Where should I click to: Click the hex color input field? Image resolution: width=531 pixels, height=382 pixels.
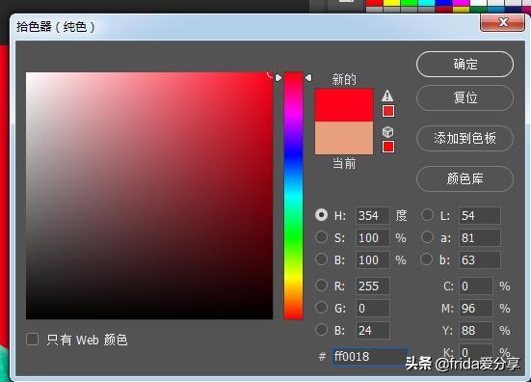coord(369,357)
